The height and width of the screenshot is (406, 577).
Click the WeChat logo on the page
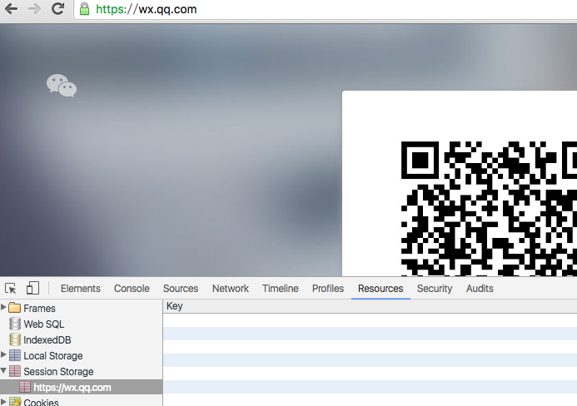pyautogui.click(x=62, y=86)
